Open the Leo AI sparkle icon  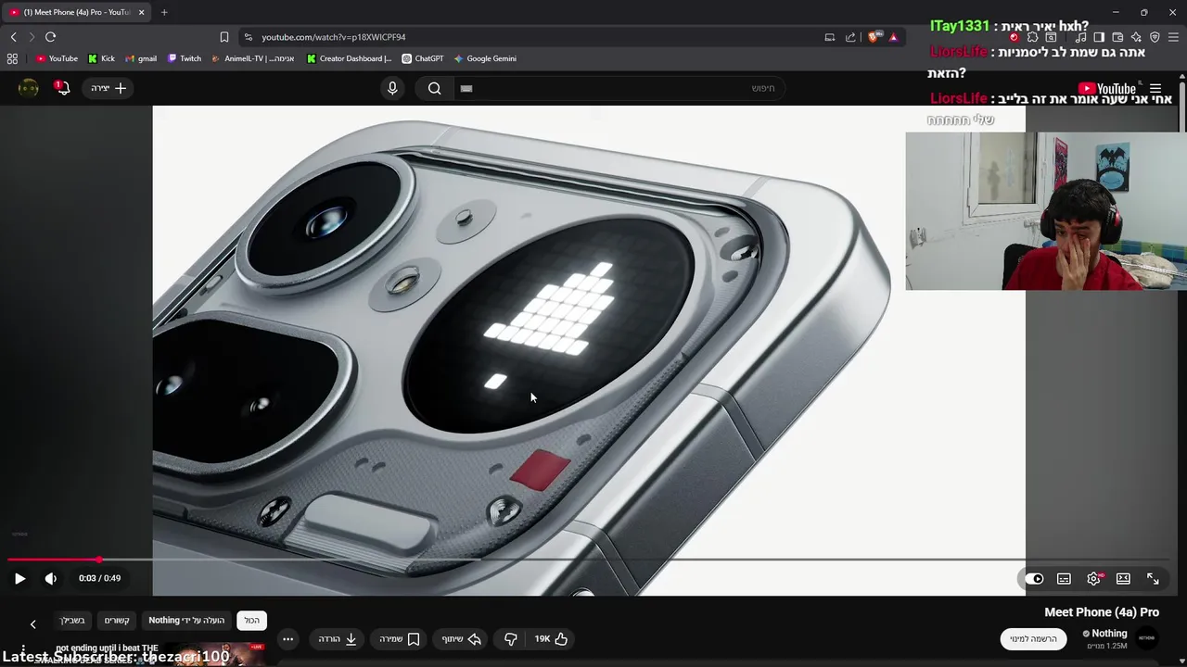coord(1136,37)
